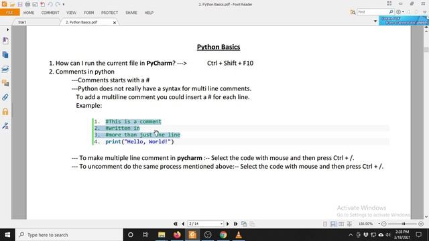This screenshot has height=241, width=429.
Task: Undo the last action in the title bar
Action: [50, 5]
